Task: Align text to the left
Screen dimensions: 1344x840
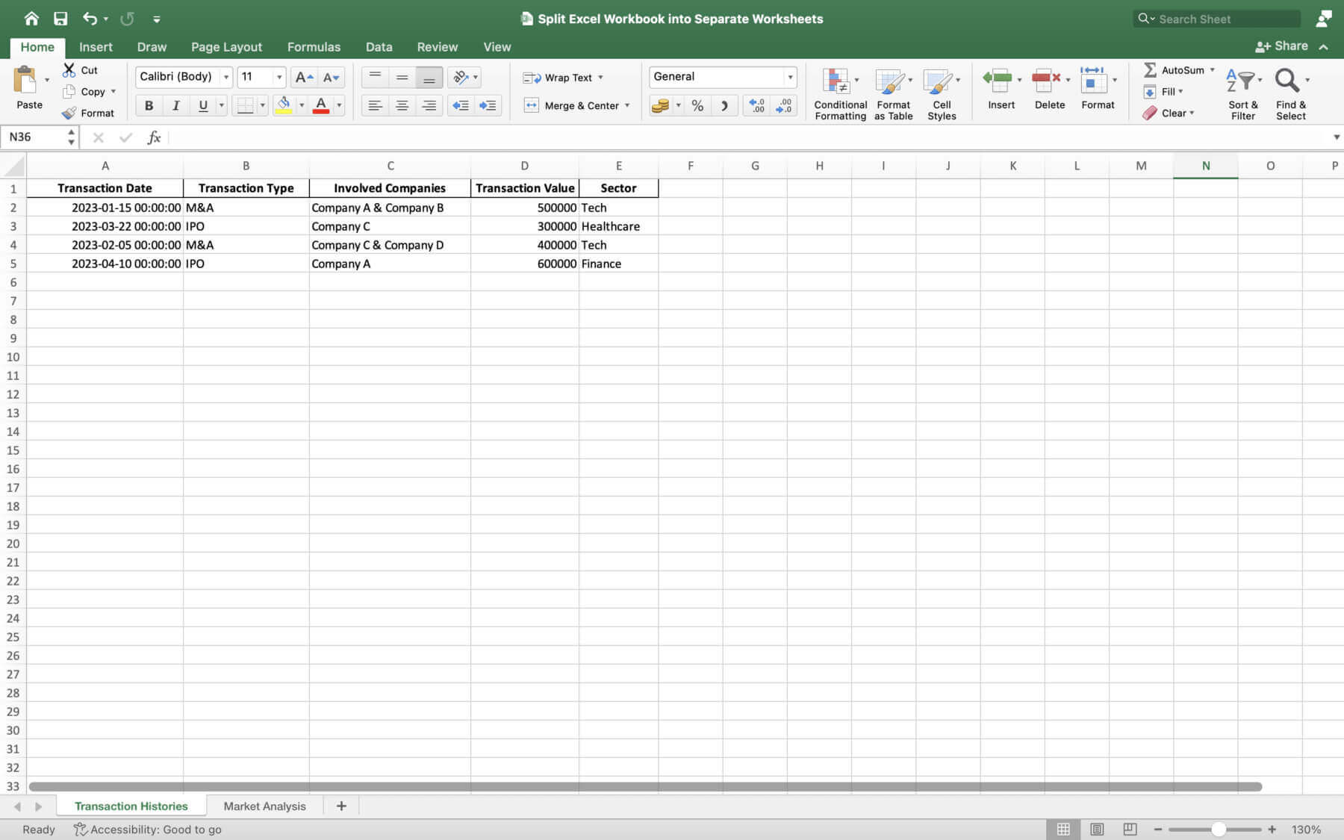Action: (x=375, y=105)
